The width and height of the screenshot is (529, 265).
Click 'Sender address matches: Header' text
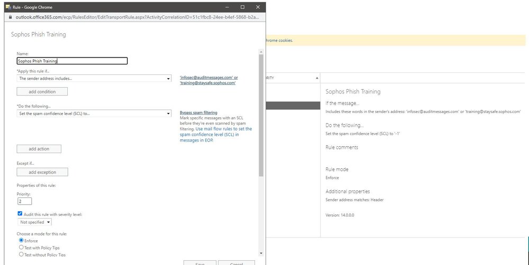coord(354,200)
